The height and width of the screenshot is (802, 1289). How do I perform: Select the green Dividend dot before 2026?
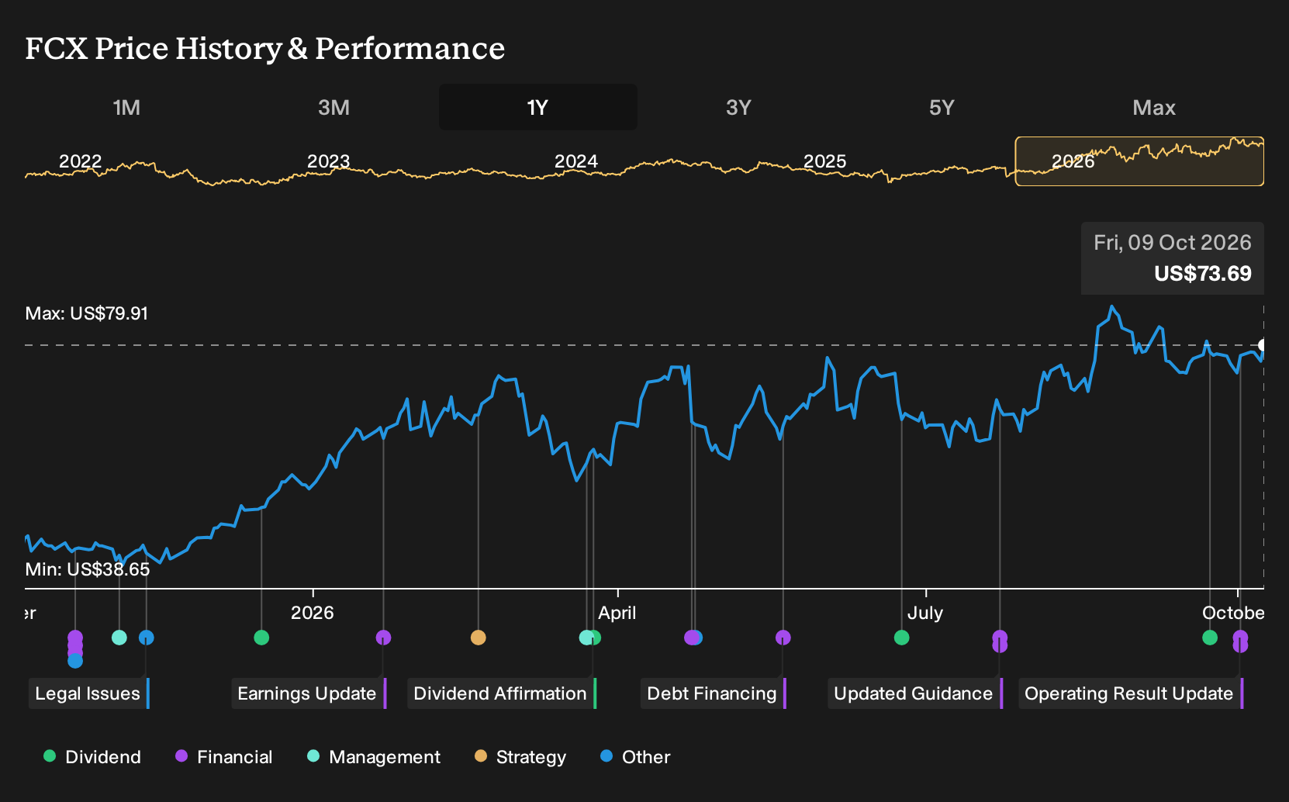click(x=261, y=638)
